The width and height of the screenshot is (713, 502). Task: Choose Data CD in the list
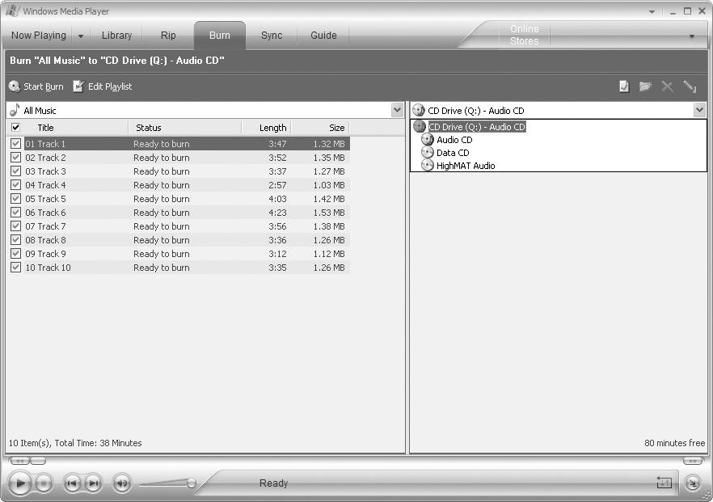click(453, 153)
